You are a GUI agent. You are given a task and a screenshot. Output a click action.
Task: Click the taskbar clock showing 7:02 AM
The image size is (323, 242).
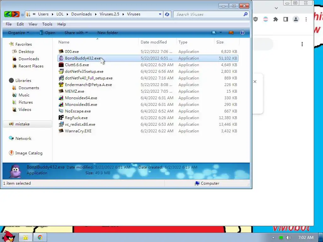pyautogui.click(x=306, y=238)
